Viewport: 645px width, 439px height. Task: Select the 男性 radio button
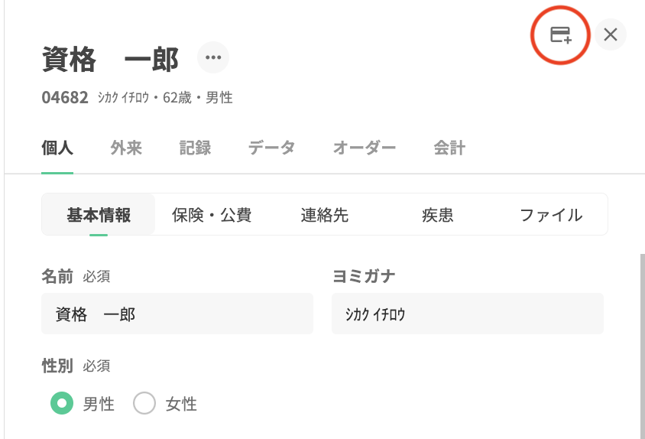[x=62, y=403]
